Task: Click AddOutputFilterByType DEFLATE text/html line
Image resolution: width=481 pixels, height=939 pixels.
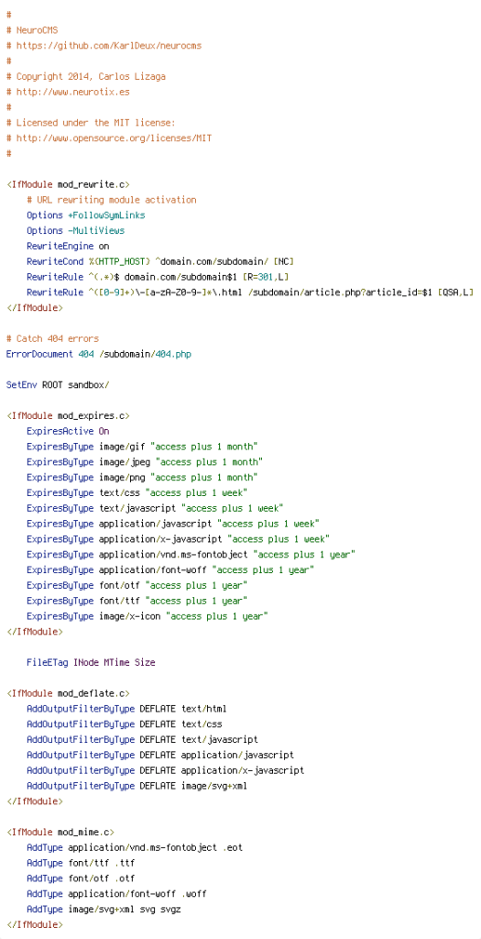Action: tap(126, 709)
